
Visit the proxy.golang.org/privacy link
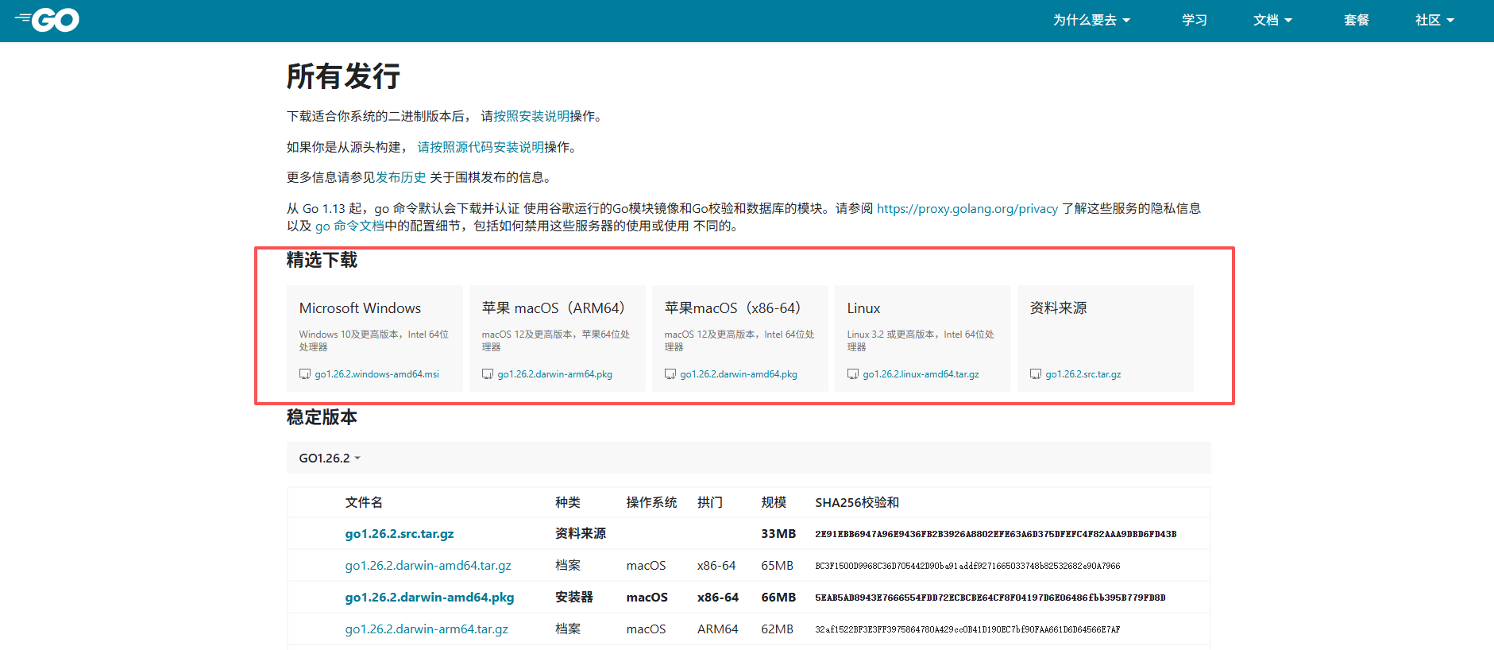point(967,208)
